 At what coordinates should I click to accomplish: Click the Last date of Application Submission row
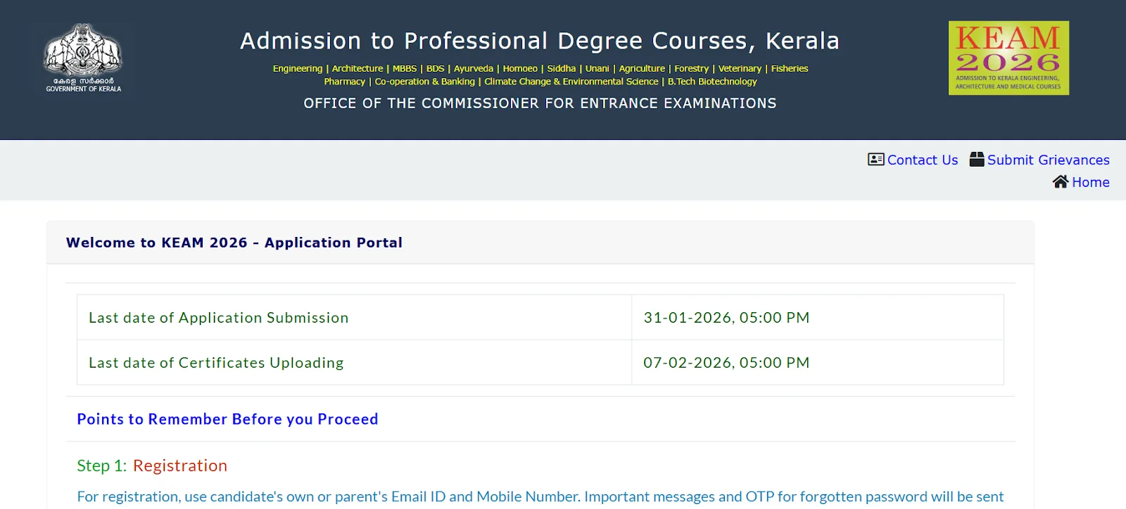pos(218,317)
